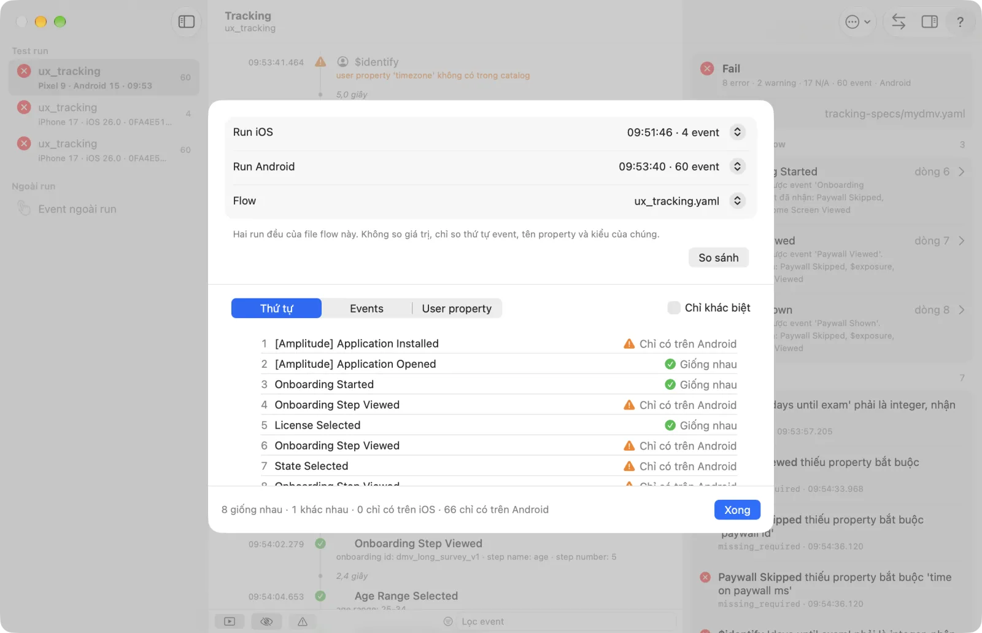Switch to the User property tab
982x633 pixels.
(x=457, y=308)
